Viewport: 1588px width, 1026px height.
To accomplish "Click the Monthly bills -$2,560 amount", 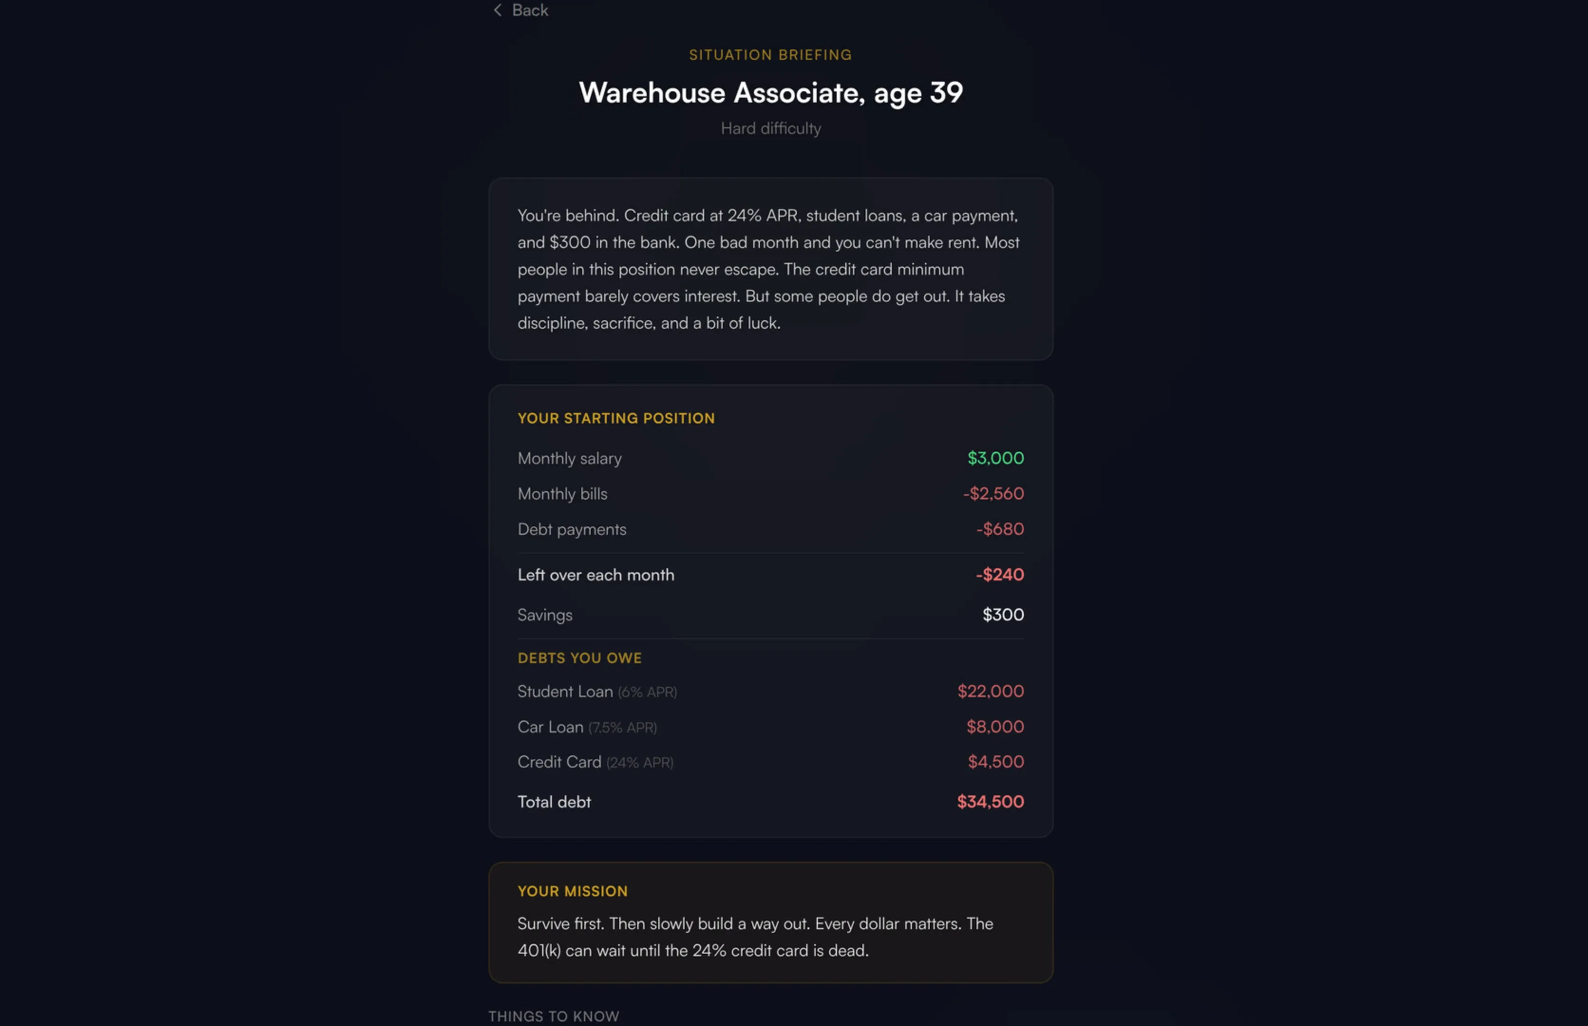I will 993,493.
